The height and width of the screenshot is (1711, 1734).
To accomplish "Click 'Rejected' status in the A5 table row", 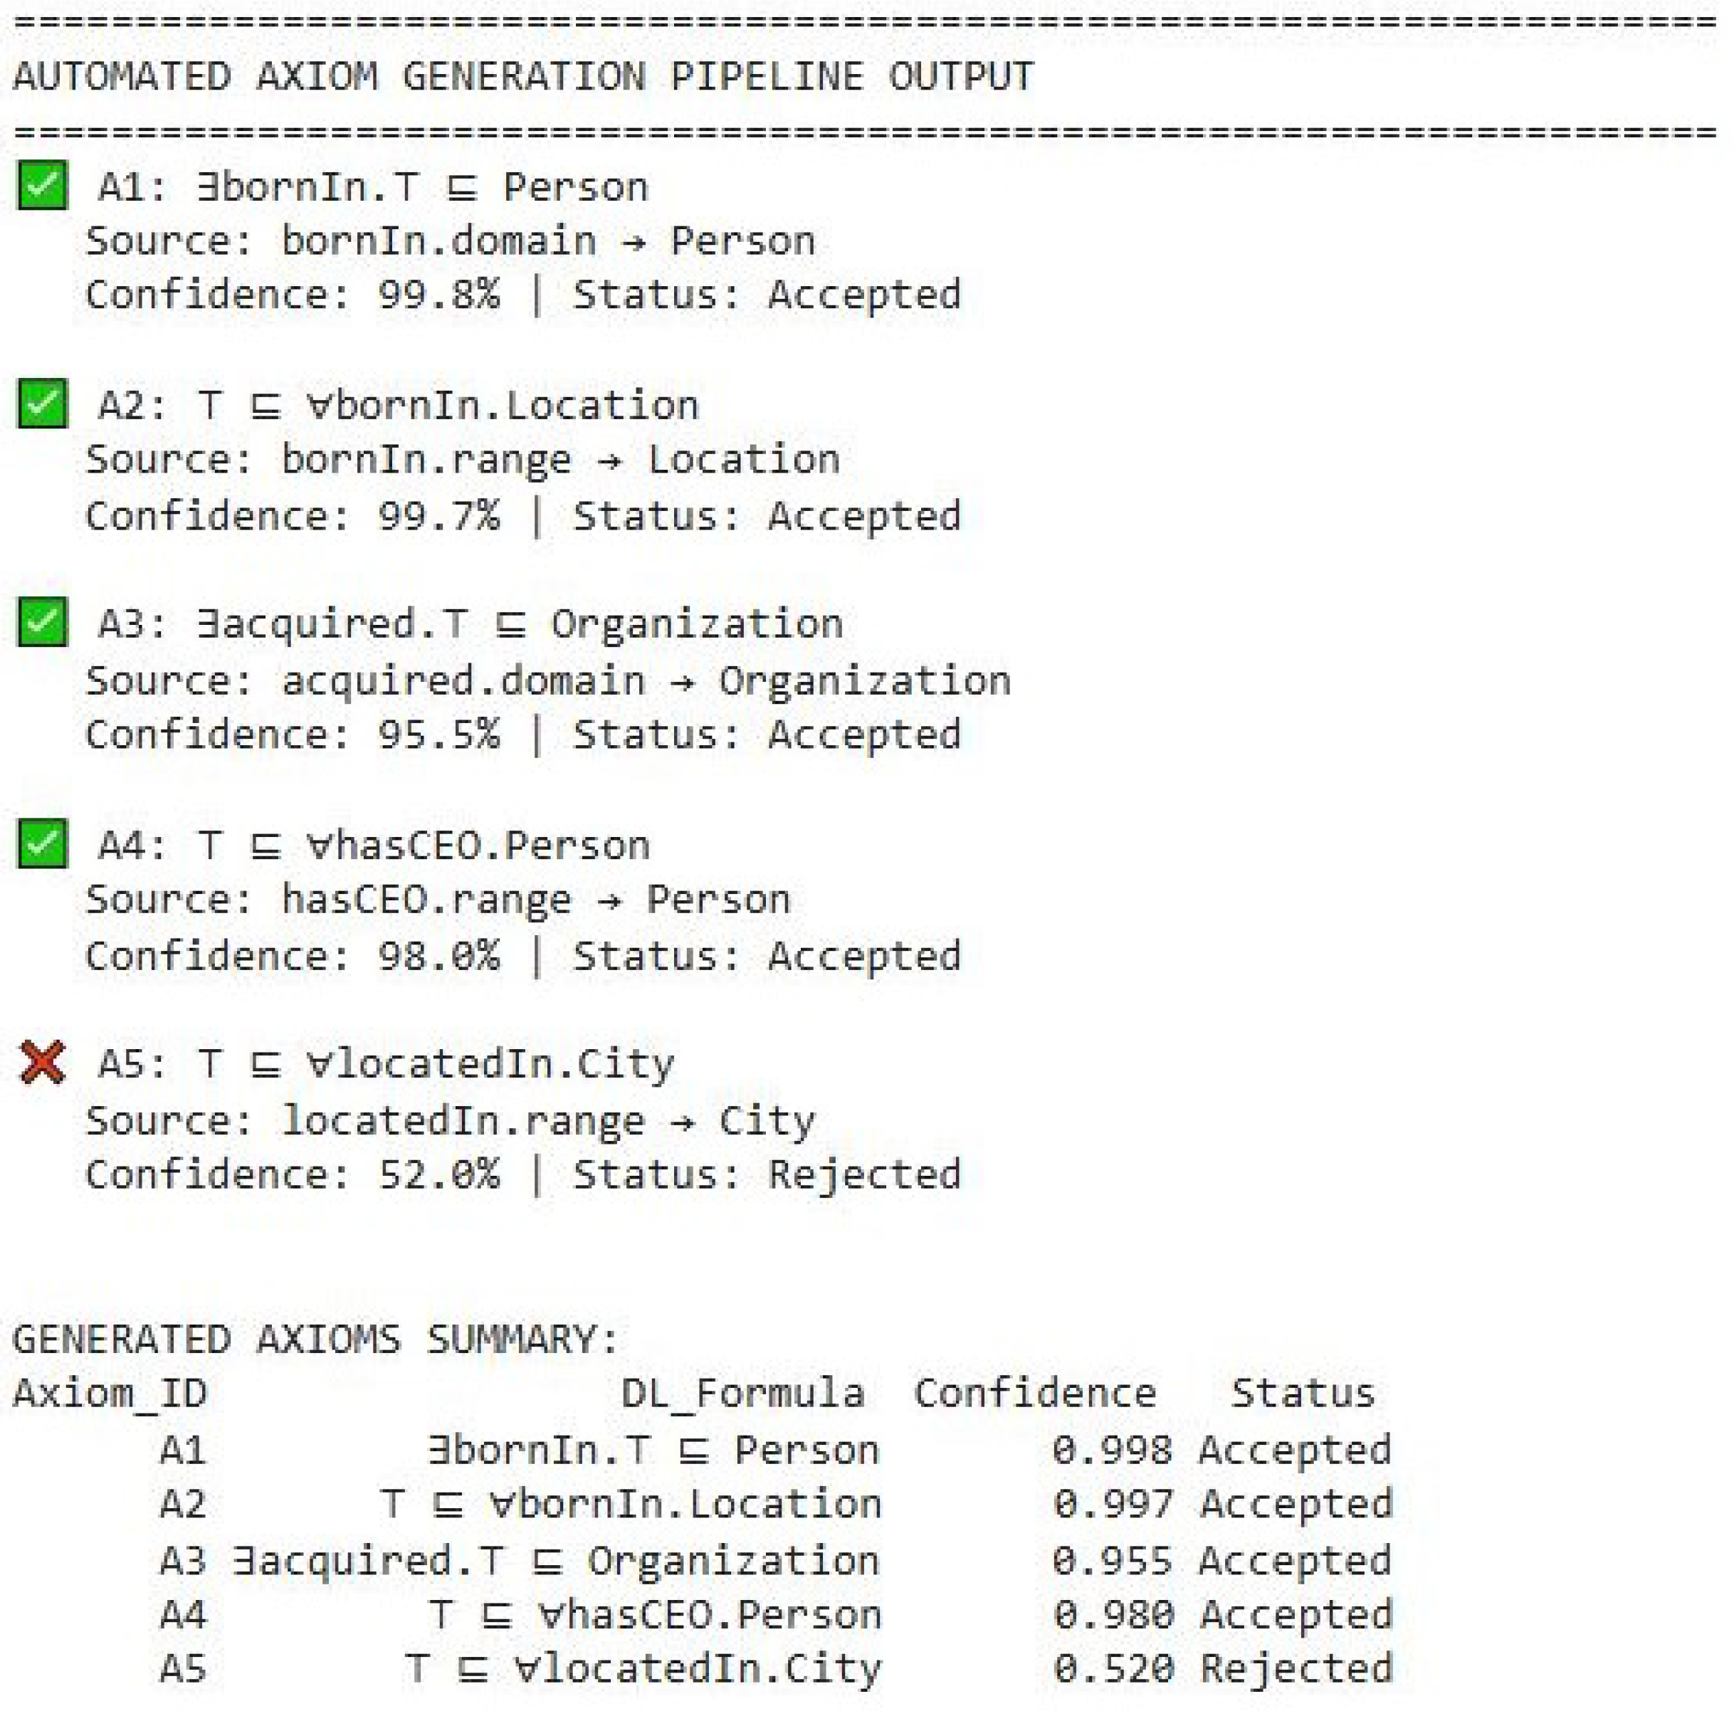I will click(1295, 1669).
